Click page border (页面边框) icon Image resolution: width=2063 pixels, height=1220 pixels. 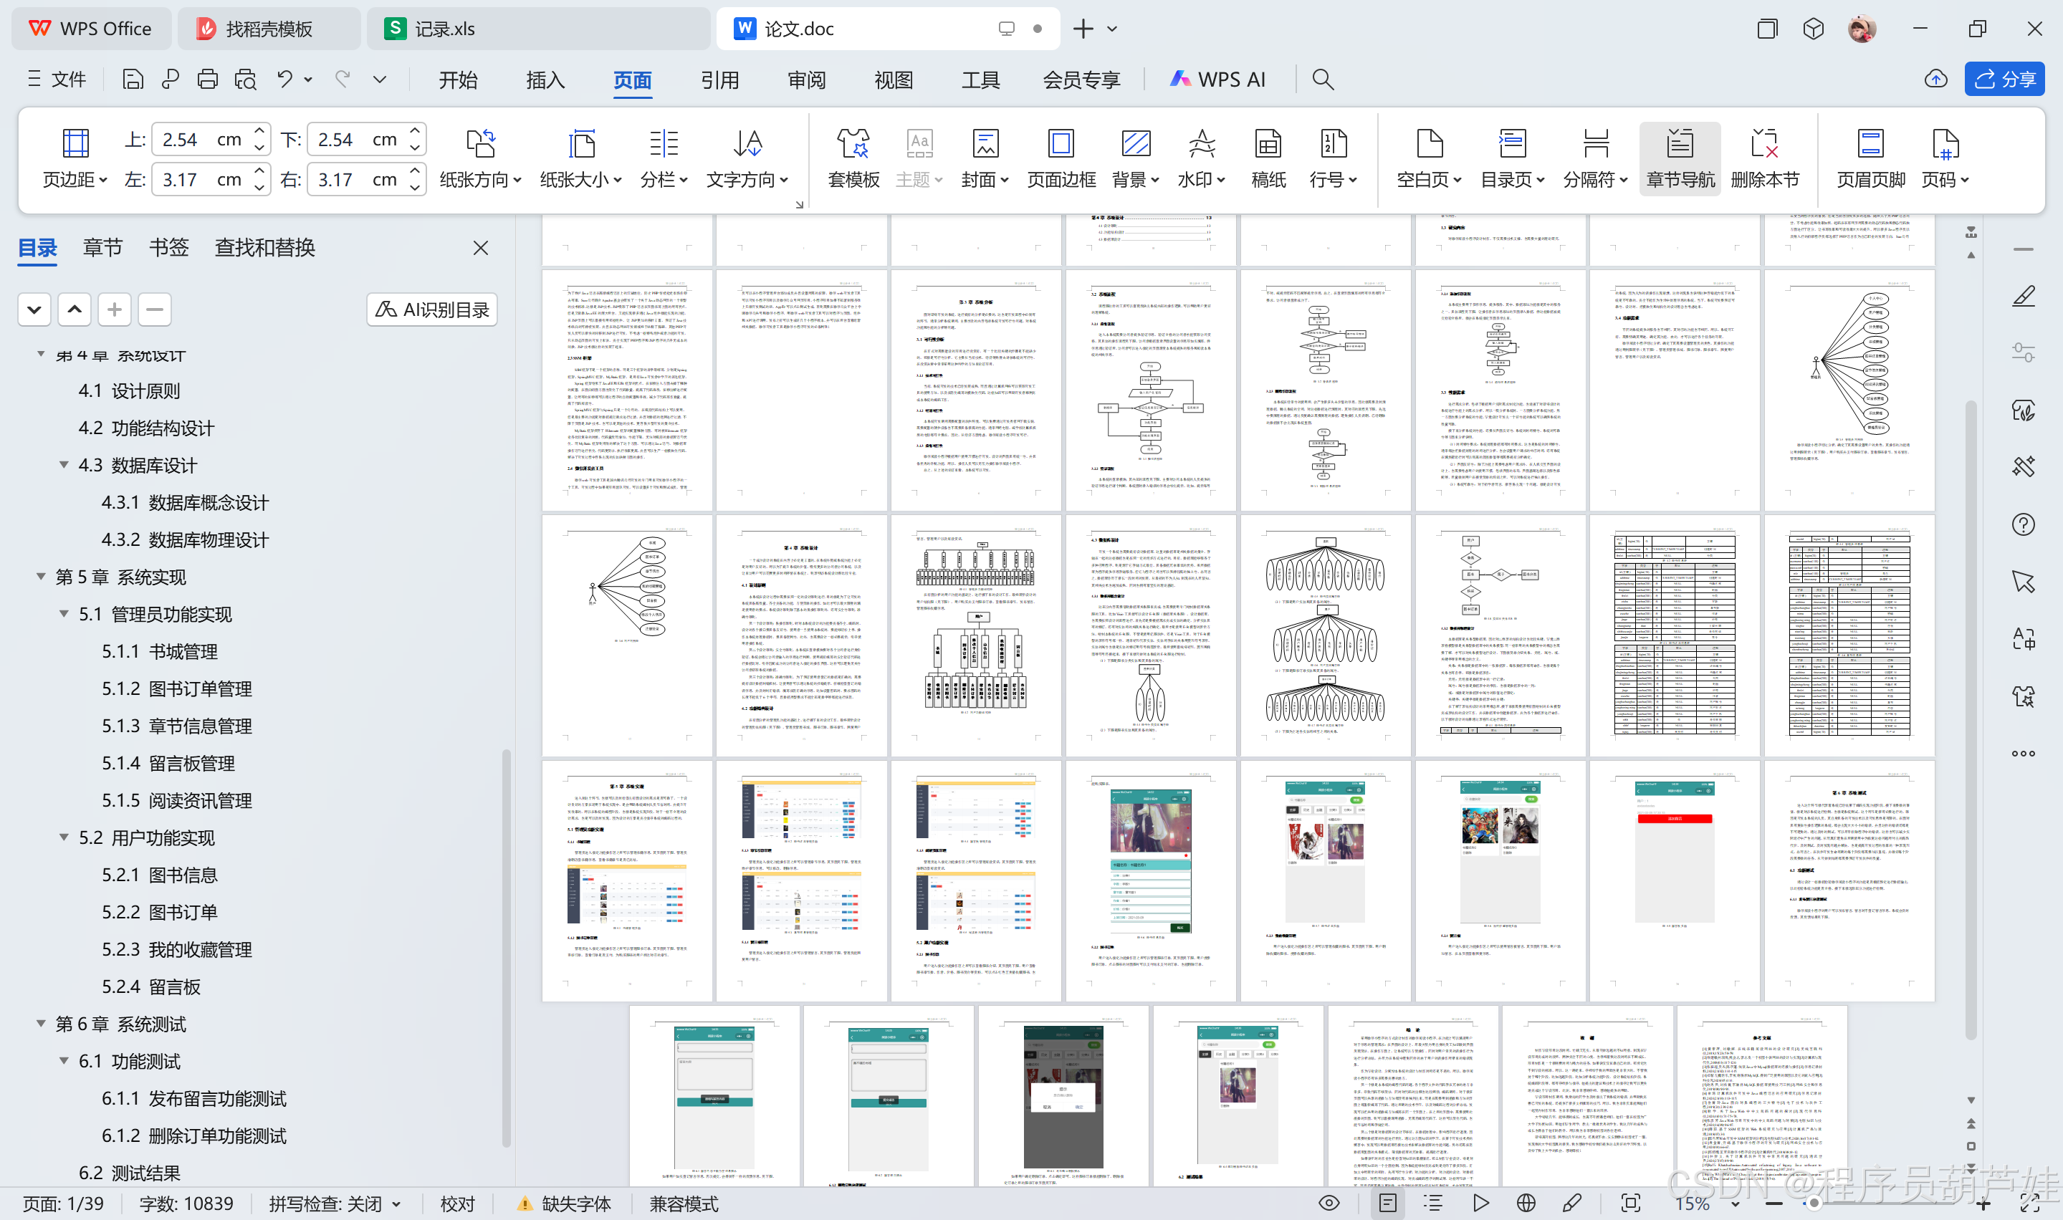pos(1061,158)
